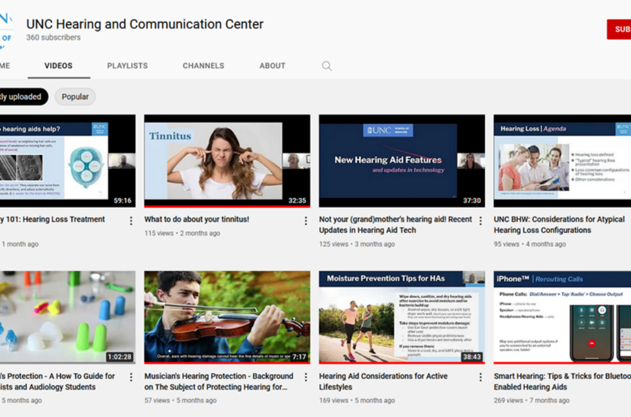The height and width of the screenshot is (417, 631).
Task: Select the Popular filter chip
Action: pyautogui.click(x=75, y=97)
